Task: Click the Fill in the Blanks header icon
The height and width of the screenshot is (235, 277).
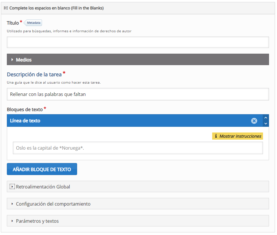Action: 6,8
